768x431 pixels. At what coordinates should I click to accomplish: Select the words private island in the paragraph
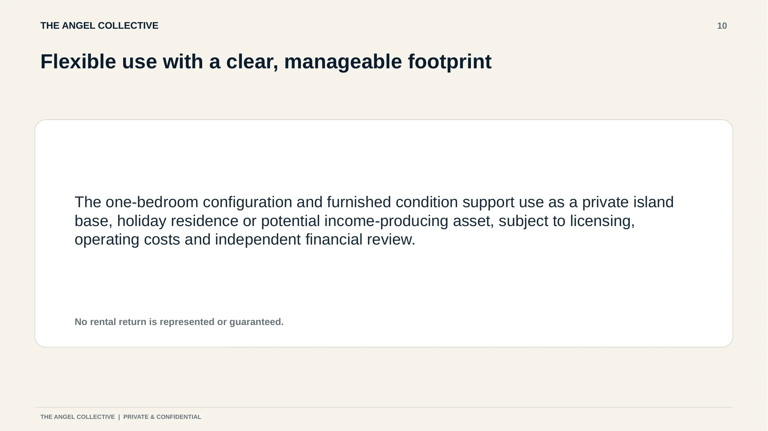point(628,202)
